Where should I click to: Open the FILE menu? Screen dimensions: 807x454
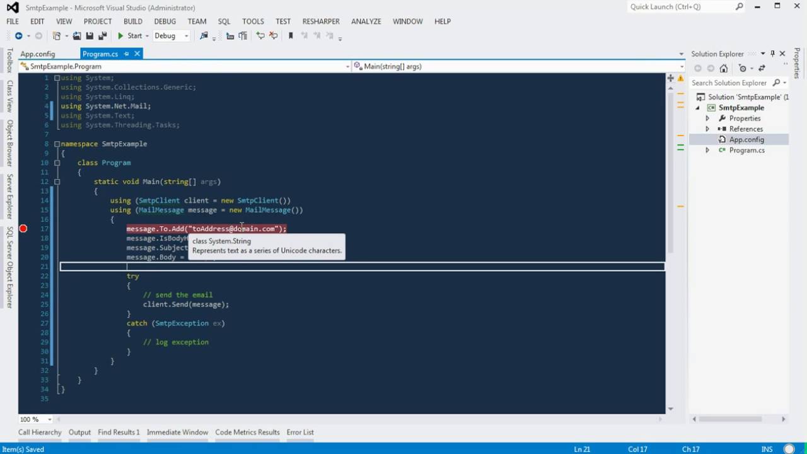click(x=13, y=21)
